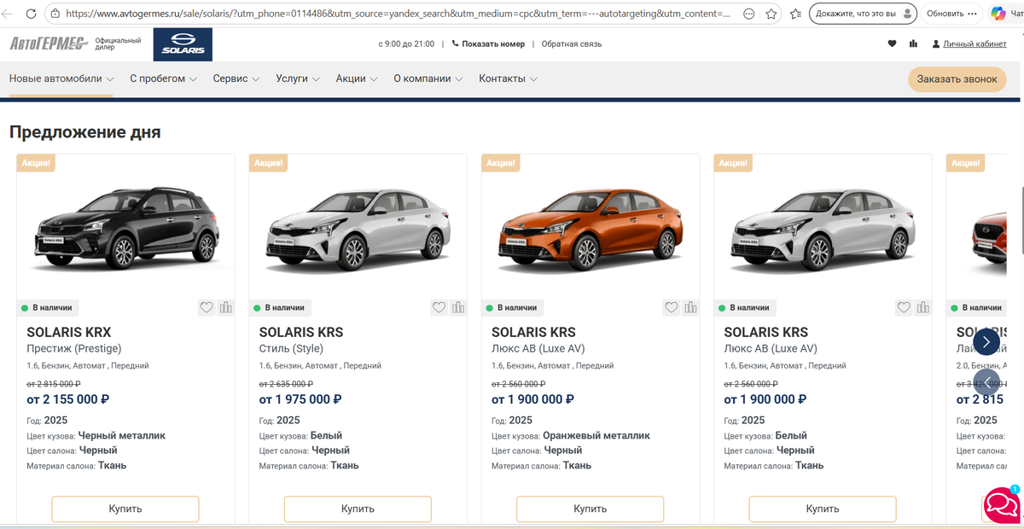The width and height of the screenshot is (1024, 529).
Task: Open comparison chart icon in site header
Action: 914,44
